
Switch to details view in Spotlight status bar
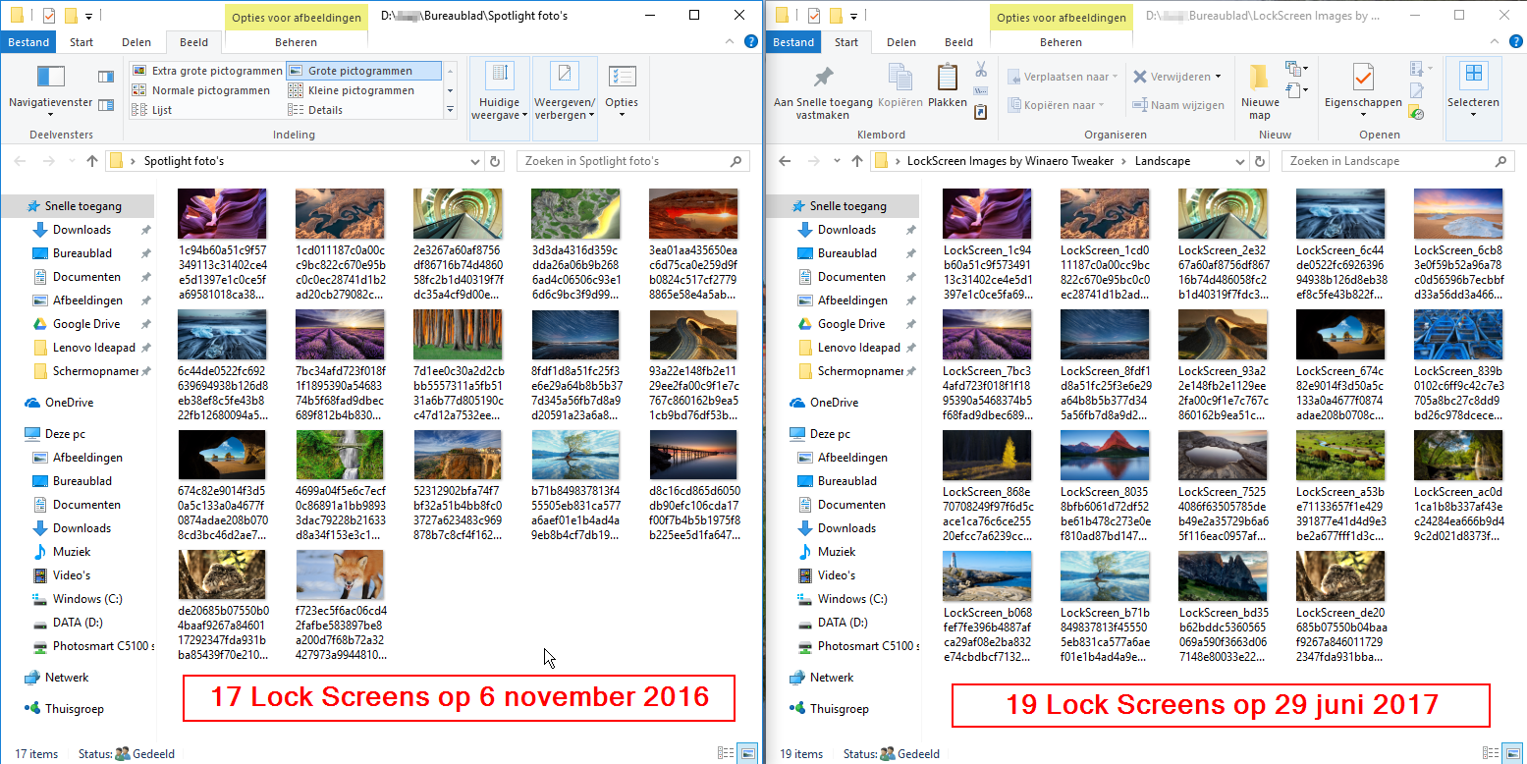click(x=726, y=754)
